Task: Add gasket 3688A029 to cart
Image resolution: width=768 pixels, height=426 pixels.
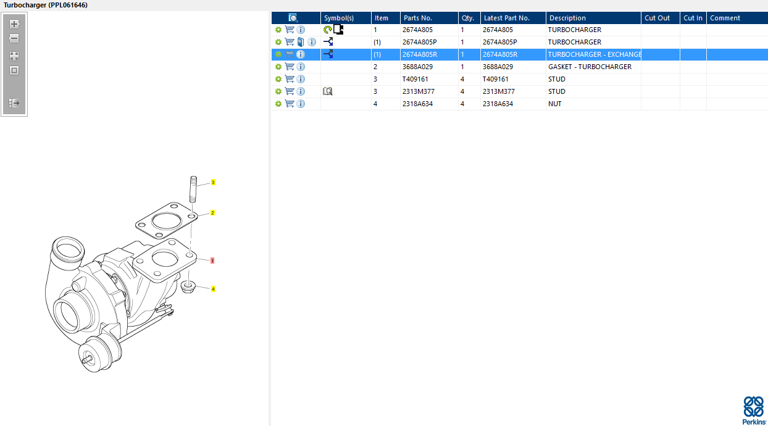Action: [290, 67]
